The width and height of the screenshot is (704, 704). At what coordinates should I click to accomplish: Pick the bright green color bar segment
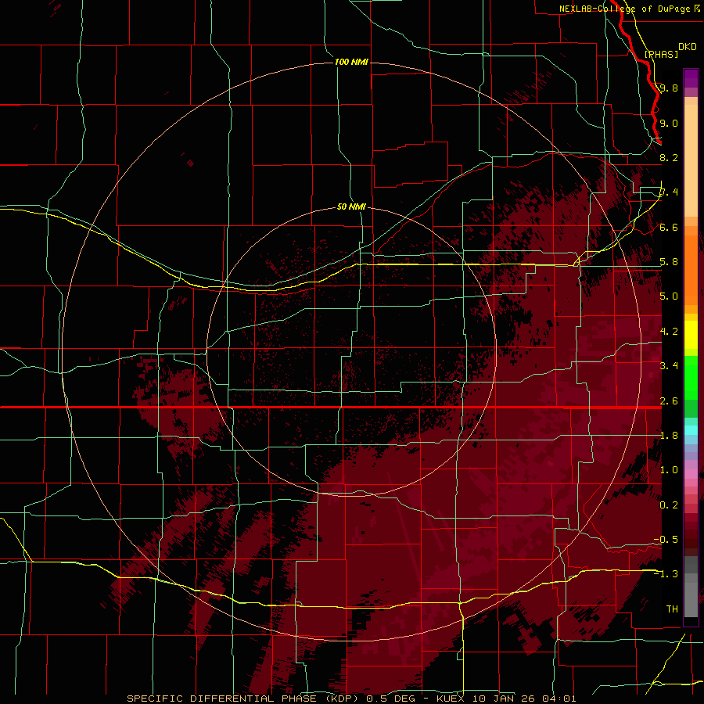pyautogui.click(x=691, y=379)
